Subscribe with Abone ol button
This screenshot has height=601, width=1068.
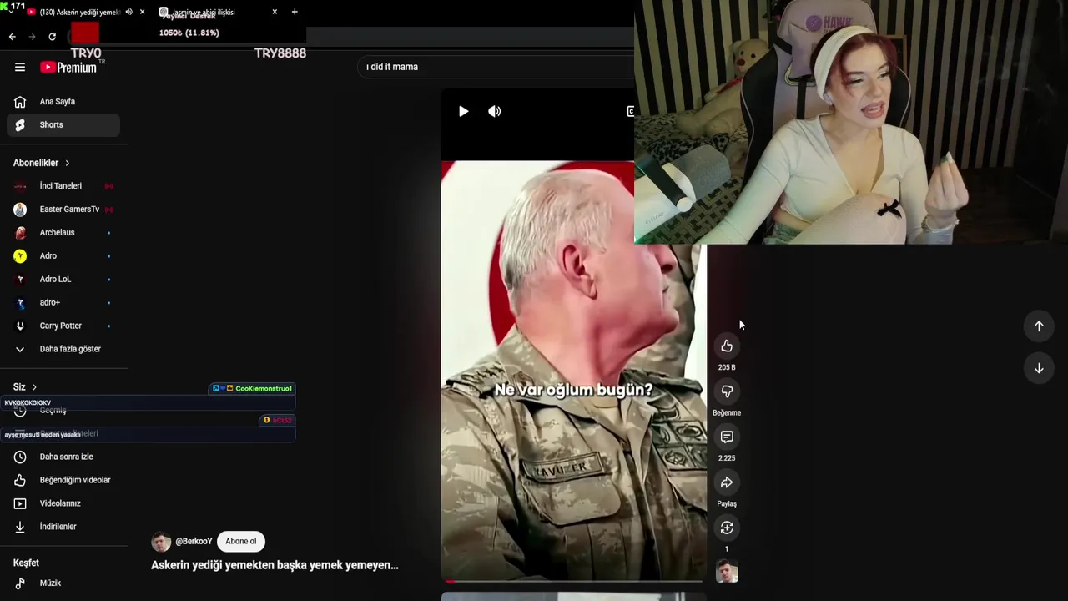coord(241,541)
